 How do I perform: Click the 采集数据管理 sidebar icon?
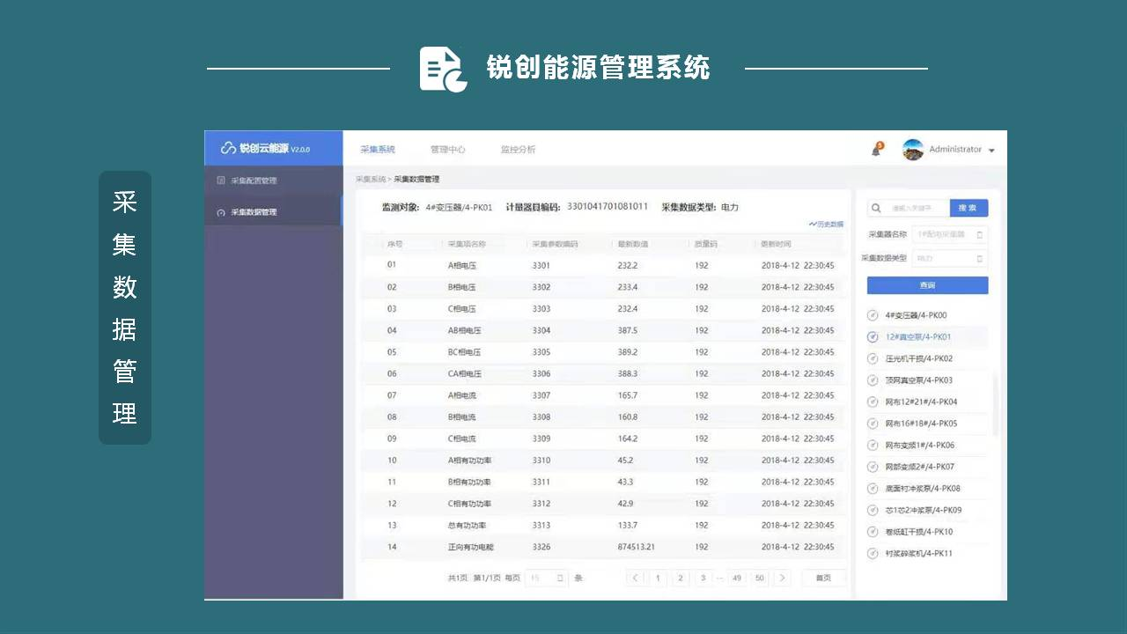(221, 212)
